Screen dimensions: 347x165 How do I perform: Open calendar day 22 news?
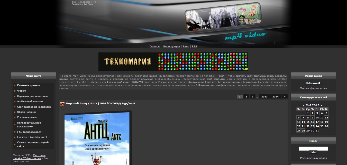[x=308, y=126]
